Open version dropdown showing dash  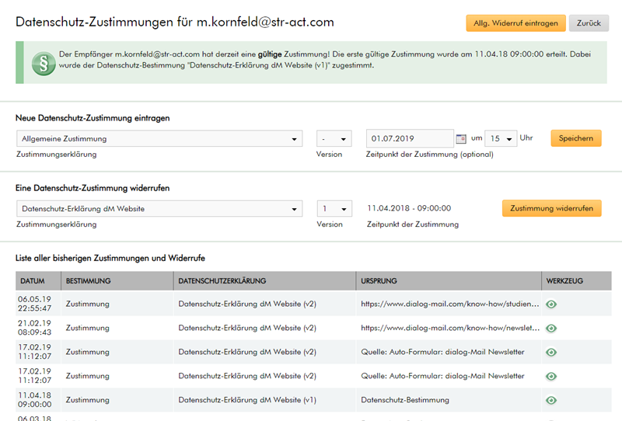(334, 139)
